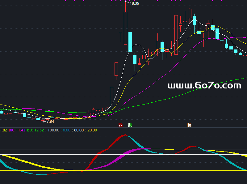Viewport: 247px width, 184px height.
Task: Select the 18.39 high price label
Action: coord(134,3)
